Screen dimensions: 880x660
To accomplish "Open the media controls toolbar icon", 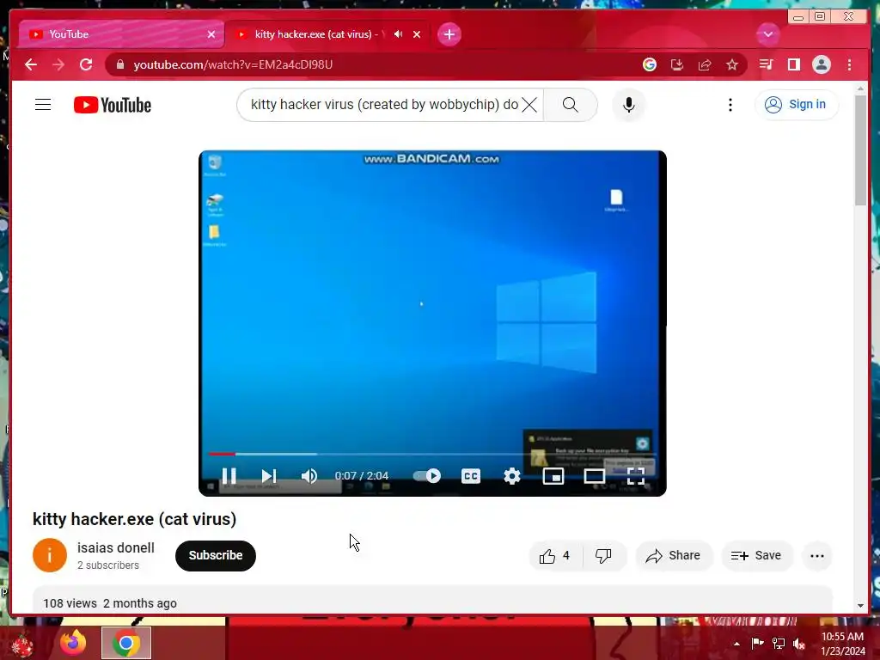I will pos(766,65).
